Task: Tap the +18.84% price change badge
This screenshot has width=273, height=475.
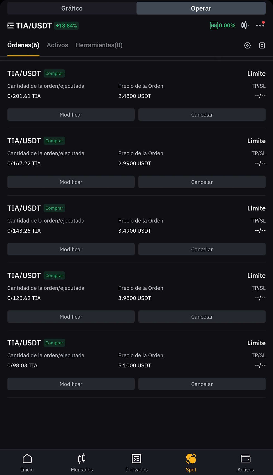Action: click(x=66, y=26)
